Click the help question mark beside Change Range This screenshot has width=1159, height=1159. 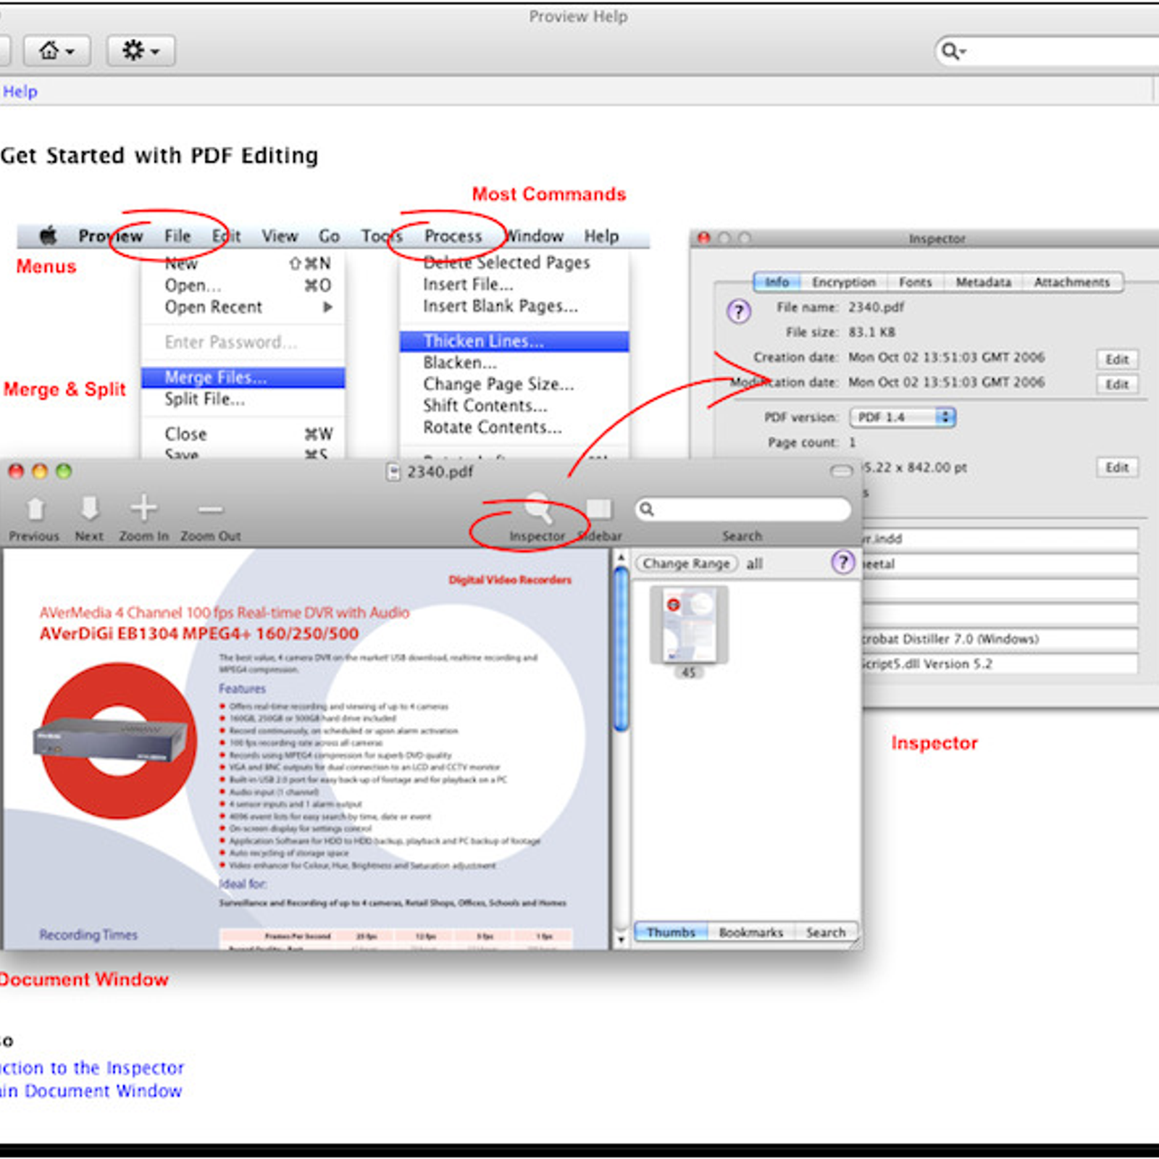(842, 562)
